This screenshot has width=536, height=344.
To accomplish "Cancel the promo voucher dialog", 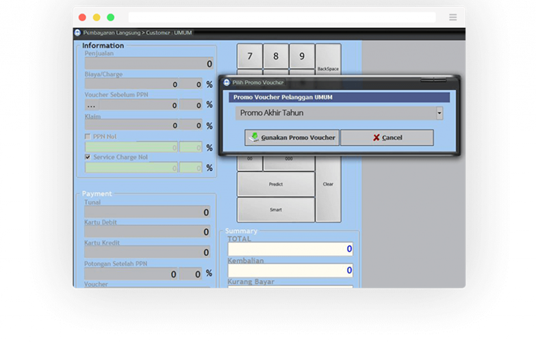I will tap(387, 137).
